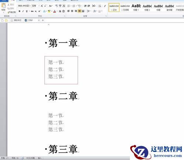Image resolution: width=184 pixels, height=160 pixels.
Task: Expand the numbered list dropdown
Action: click(x=76, y=6)
